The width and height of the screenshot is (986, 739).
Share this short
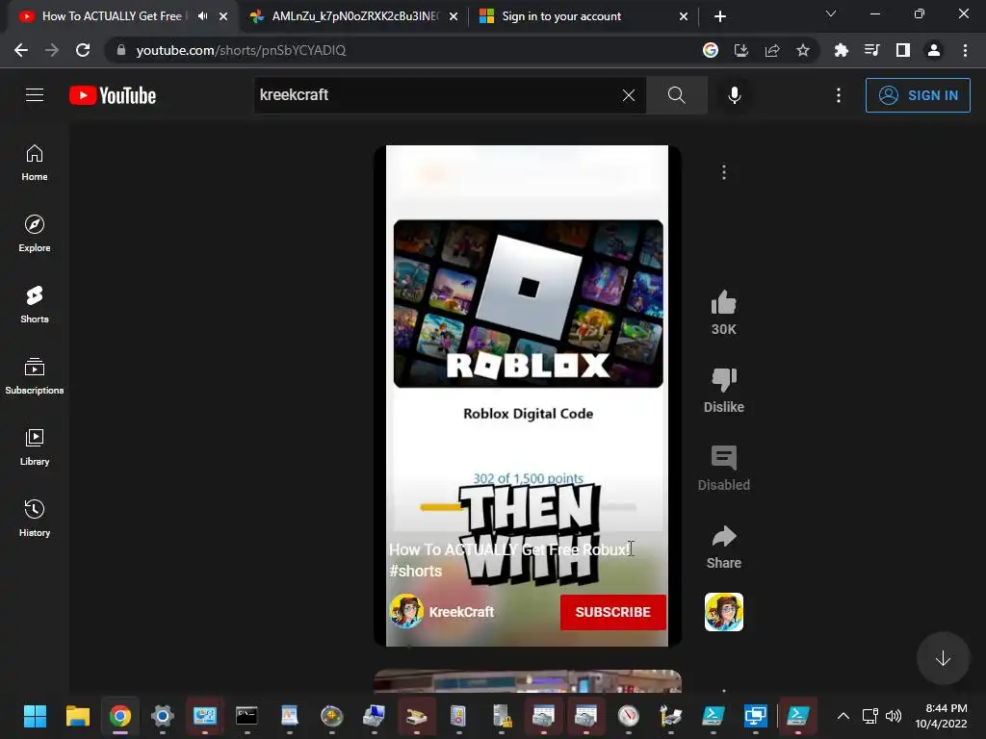click(x=723, y=536)
